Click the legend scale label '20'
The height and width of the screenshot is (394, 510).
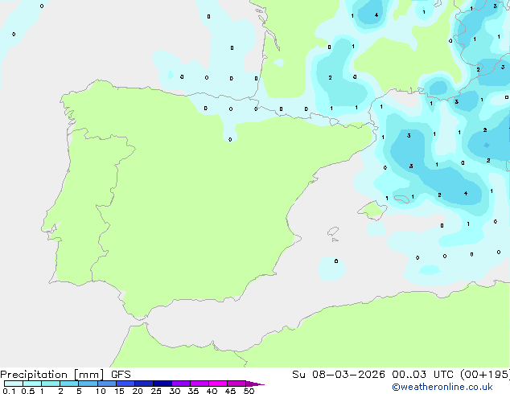pyautogui.click(x=138, y=391)
